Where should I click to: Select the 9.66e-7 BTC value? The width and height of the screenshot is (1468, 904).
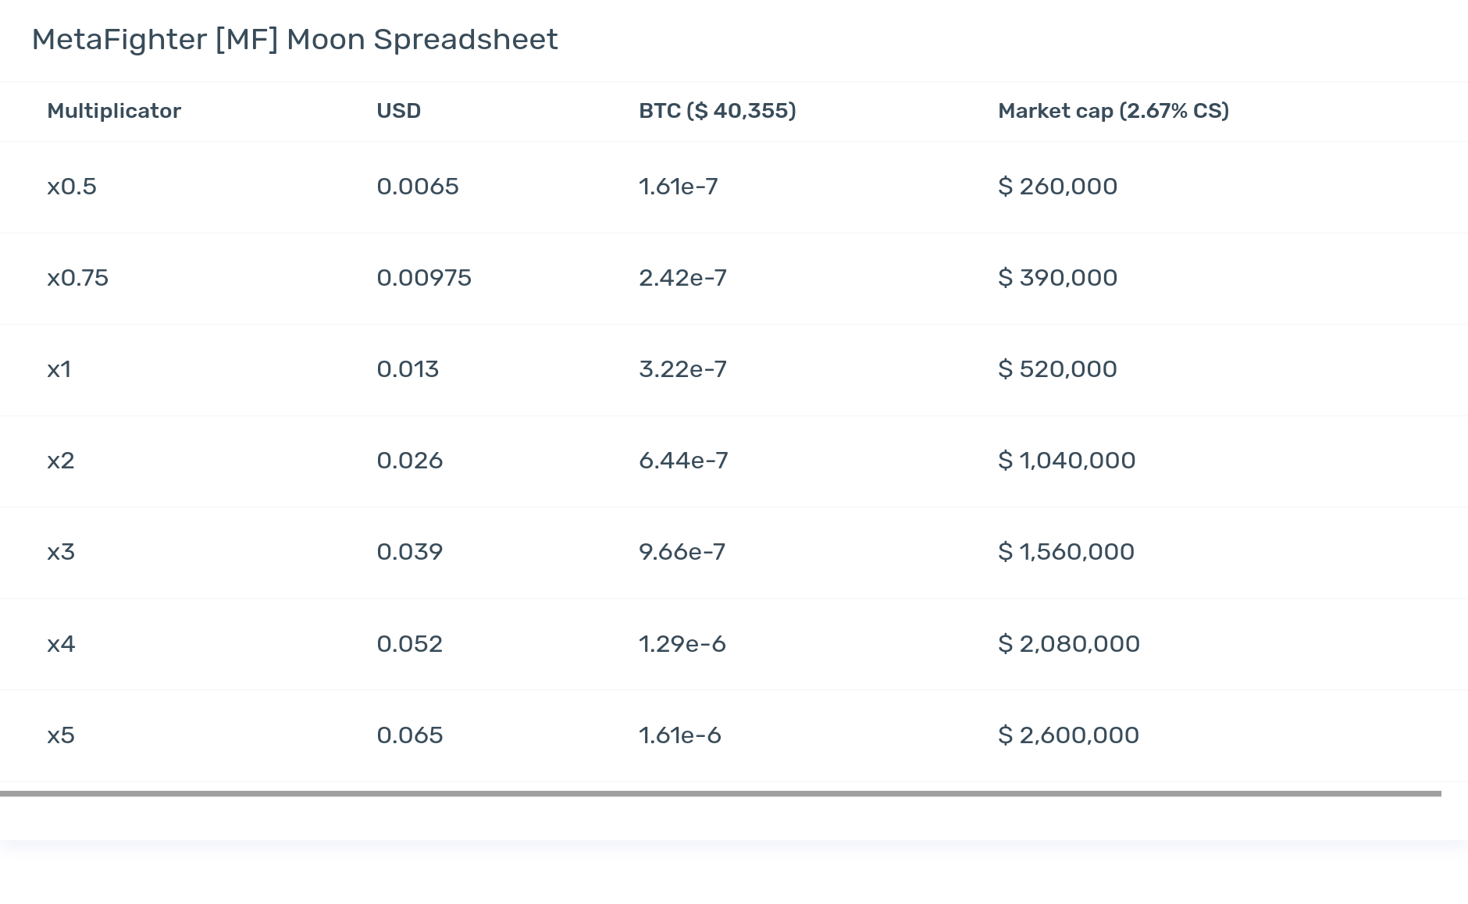[x=682, y=552]
